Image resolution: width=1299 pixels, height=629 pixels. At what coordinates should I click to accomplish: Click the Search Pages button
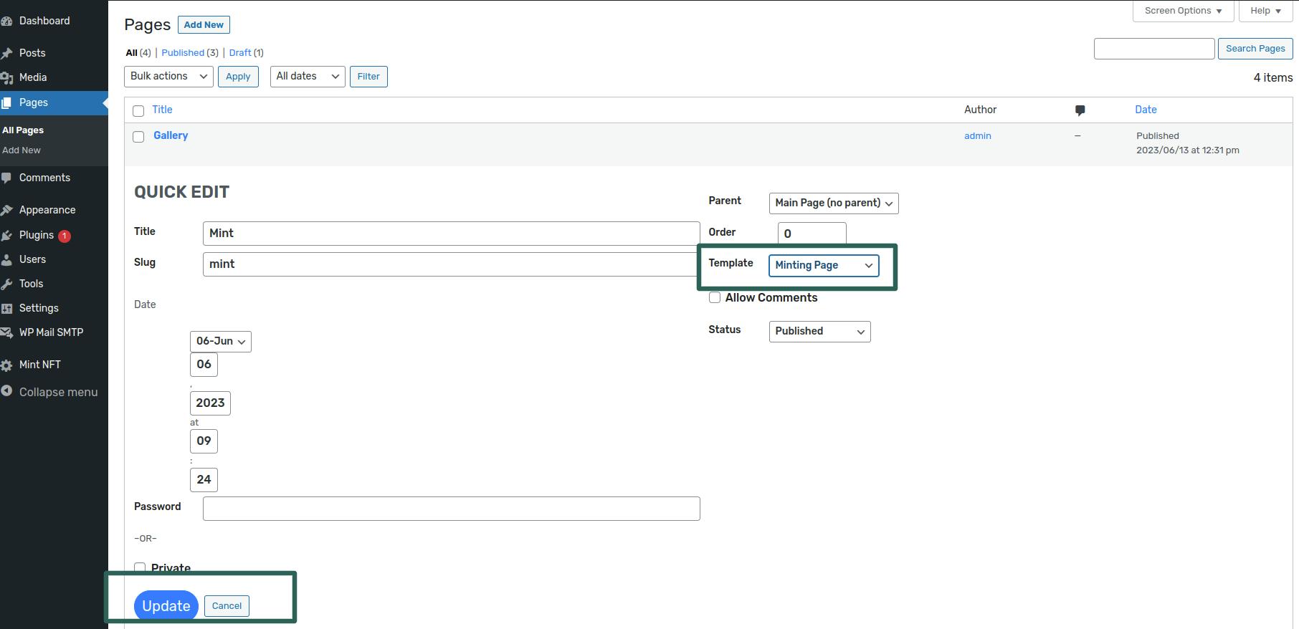point(1255,49)
